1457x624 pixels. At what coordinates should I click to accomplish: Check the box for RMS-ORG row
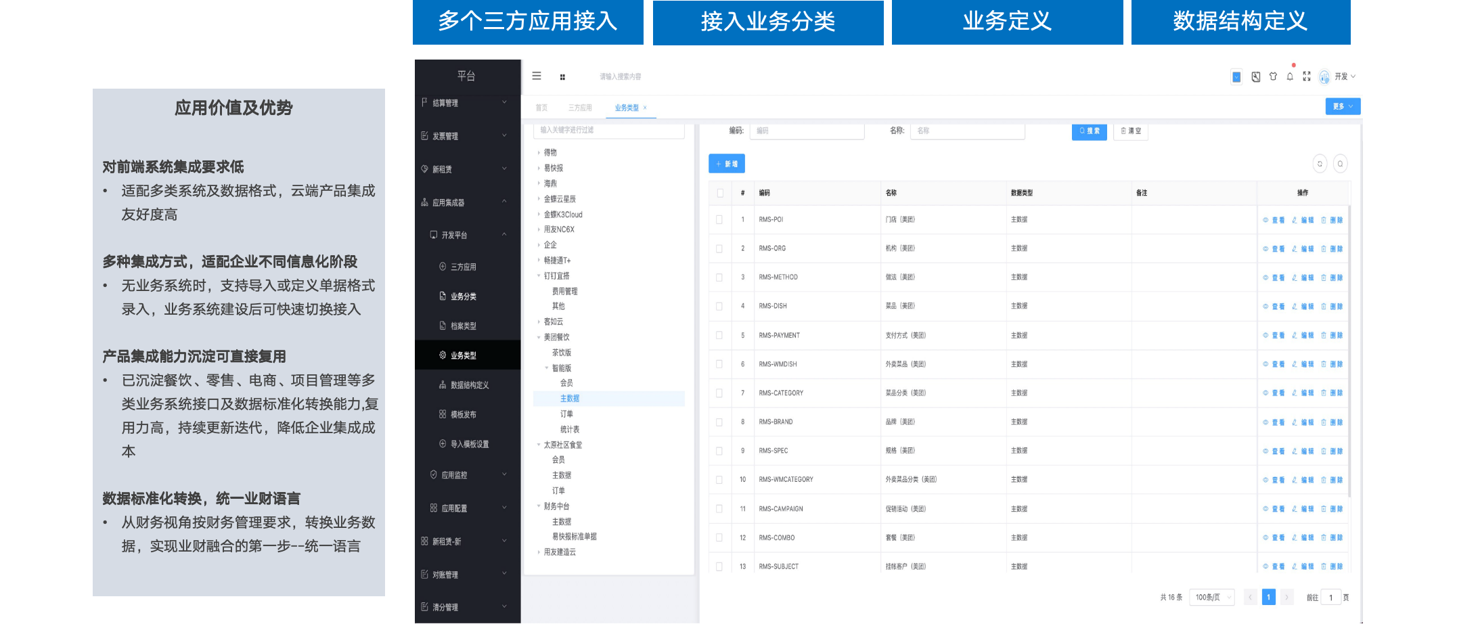click(719, 248)
